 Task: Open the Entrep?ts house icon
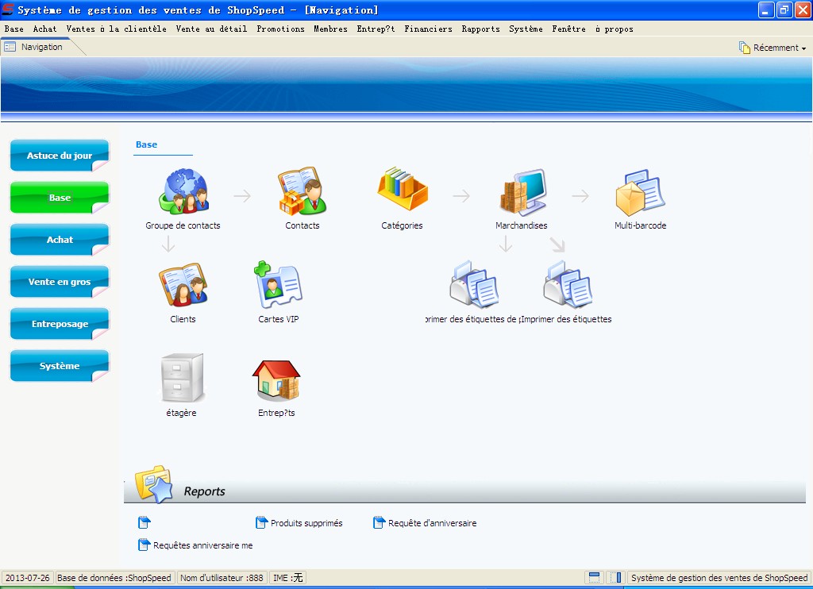276,380
